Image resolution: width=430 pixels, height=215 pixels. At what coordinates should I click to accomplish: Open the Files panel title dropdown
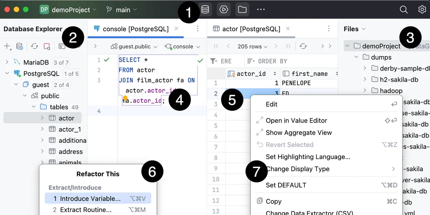355,29
